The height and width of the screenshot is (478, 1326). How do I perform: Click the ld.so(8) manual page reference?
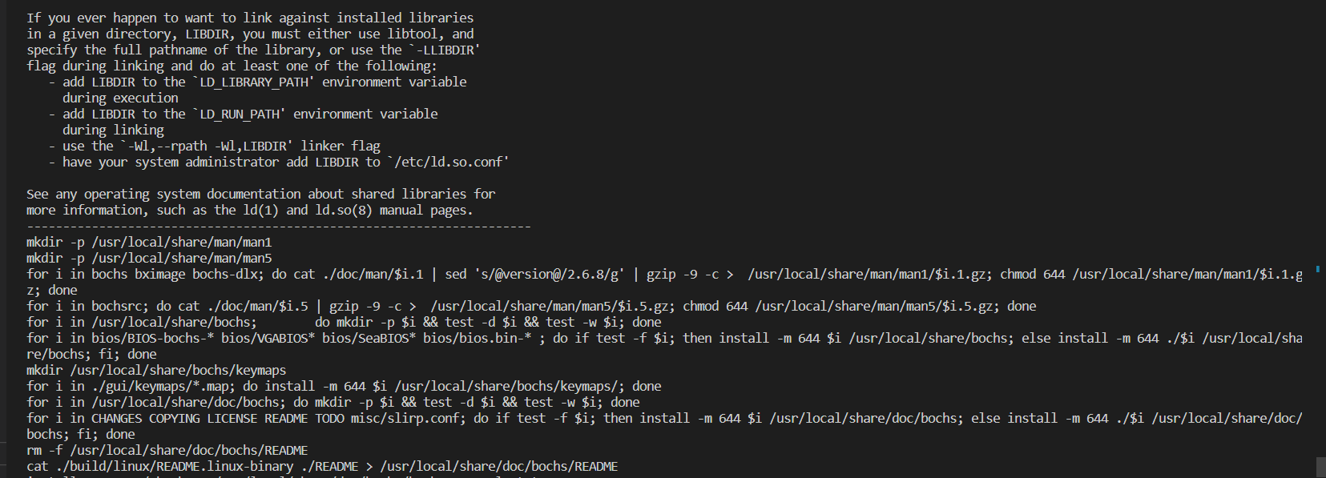pos(344,210)
